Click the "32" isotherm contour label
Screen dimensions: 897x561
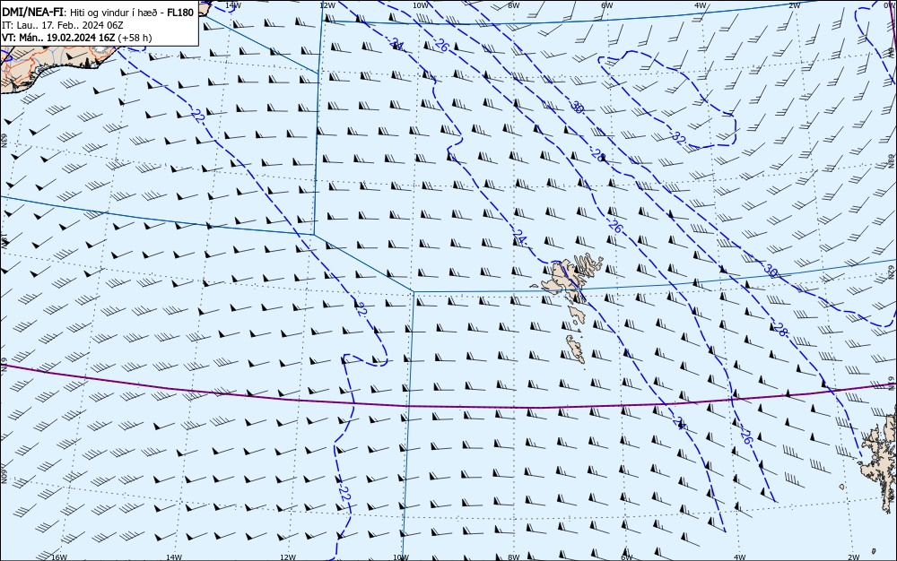point(678,138)
